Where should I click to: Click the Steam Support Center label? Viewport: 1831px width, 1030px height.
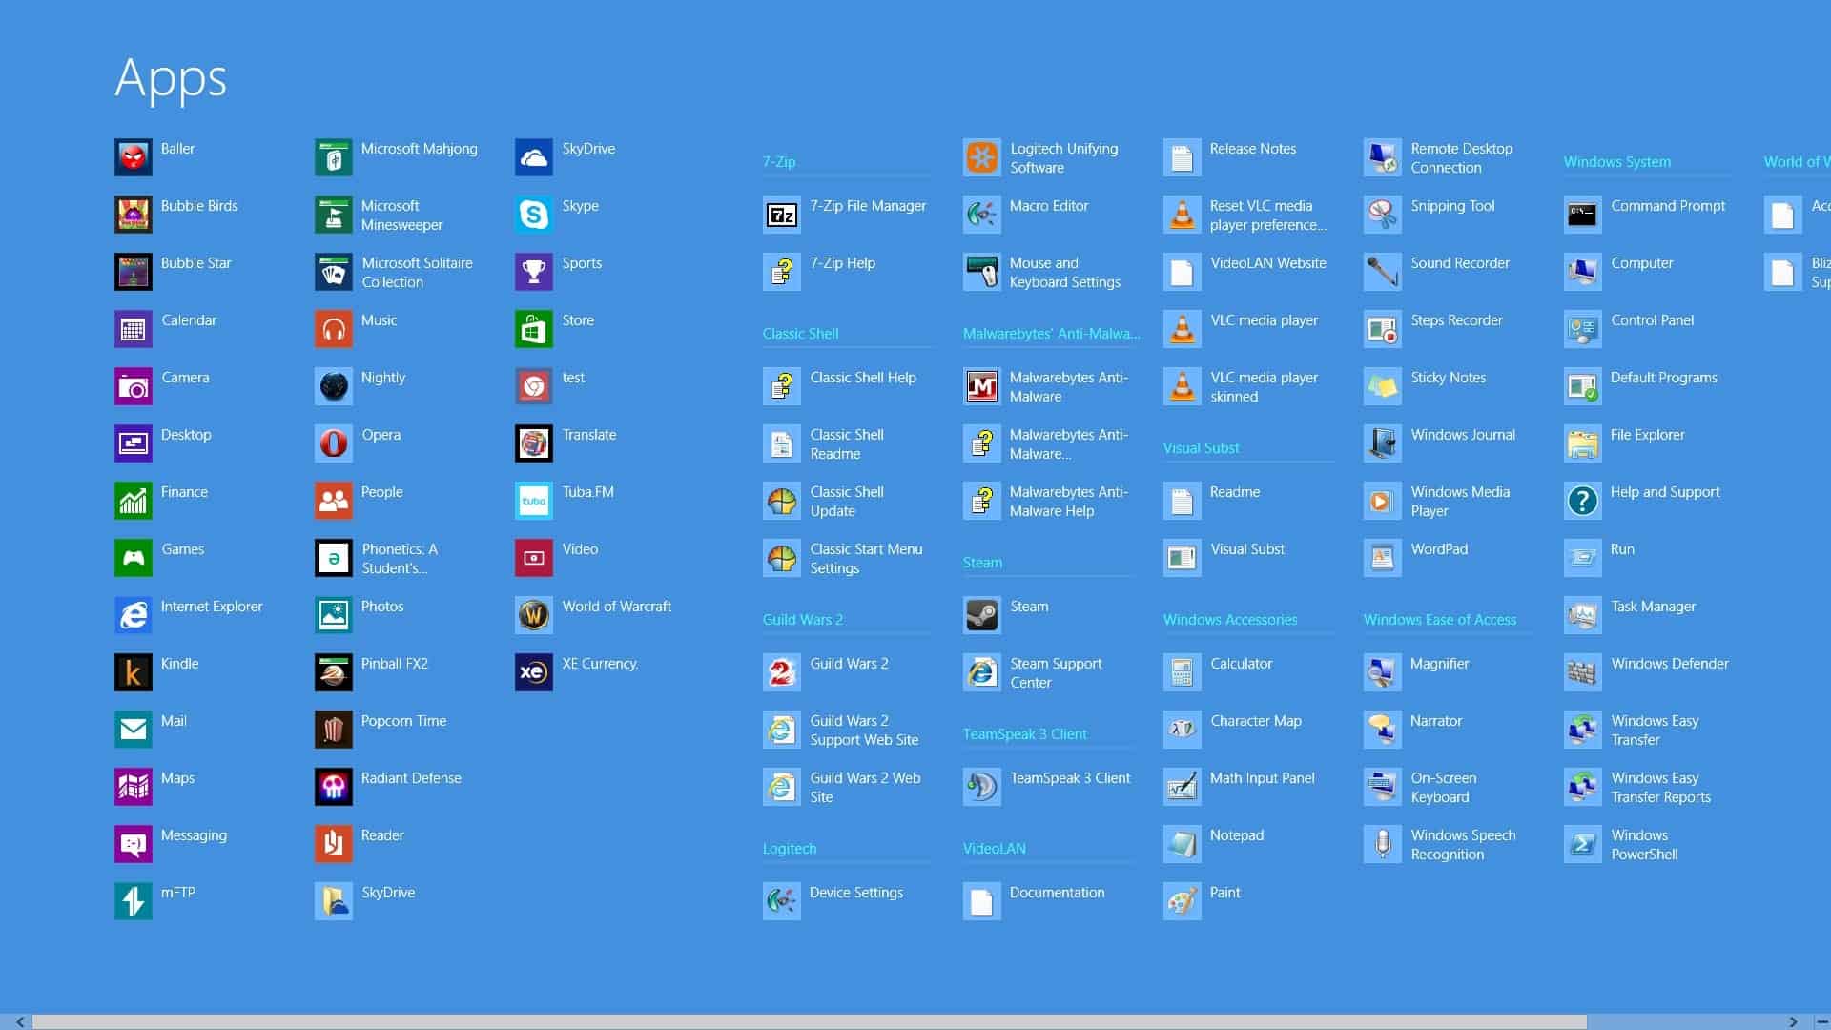[x=1056, y=673]
